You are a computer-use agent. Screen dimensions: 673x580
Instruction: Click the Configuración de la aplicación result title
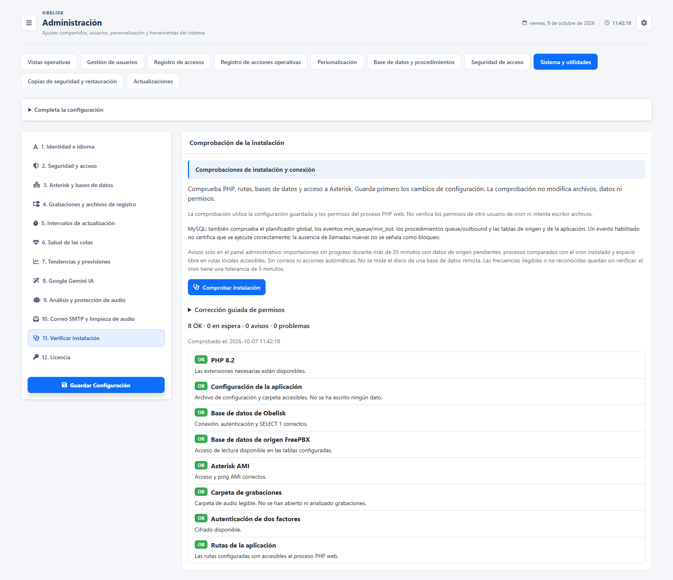[256, 387]
